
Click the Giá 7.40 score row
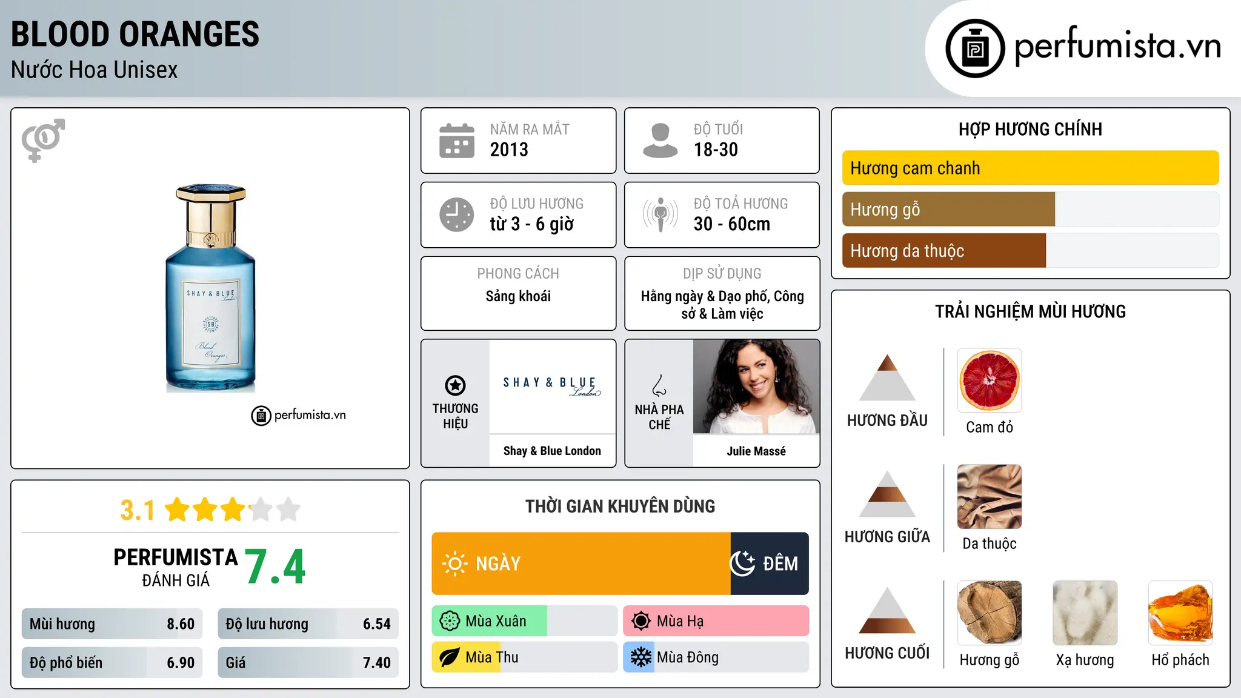click(308, 663)
